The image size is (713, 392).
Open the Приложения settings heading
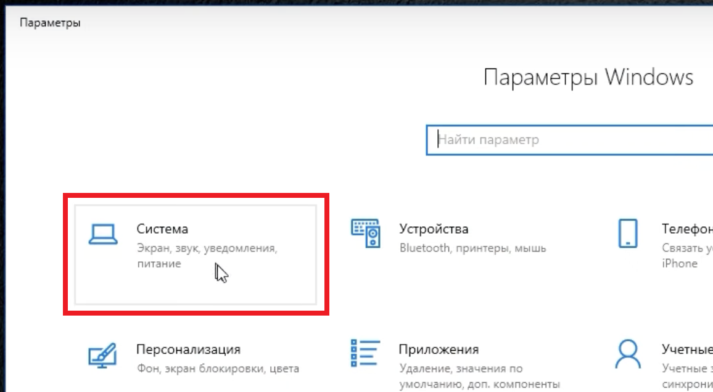coord(439,349)
